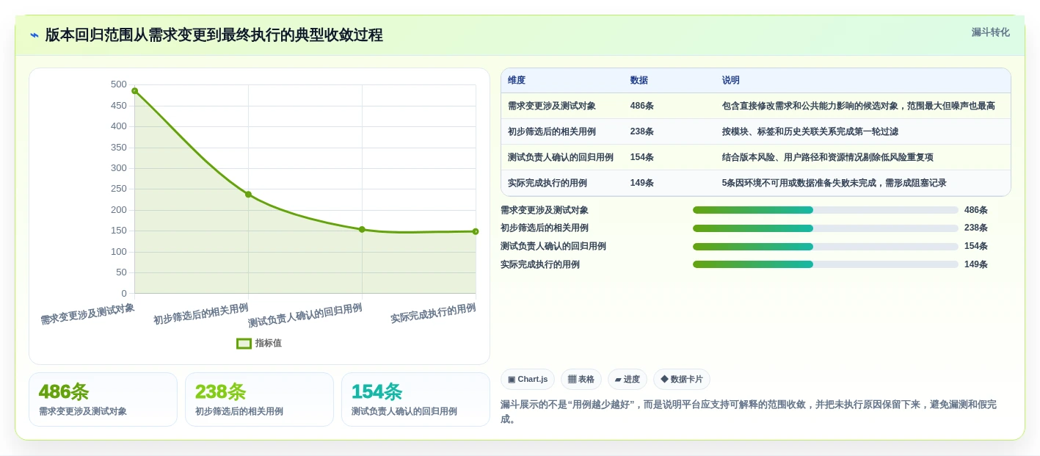Click the 500 y-axis tick label
1040x456 pixels.
tap(118, 84)
